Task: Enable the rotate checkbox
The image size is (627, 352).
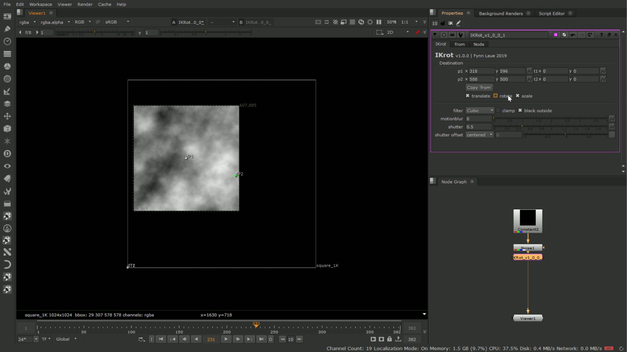Action: tap(495, 96)
